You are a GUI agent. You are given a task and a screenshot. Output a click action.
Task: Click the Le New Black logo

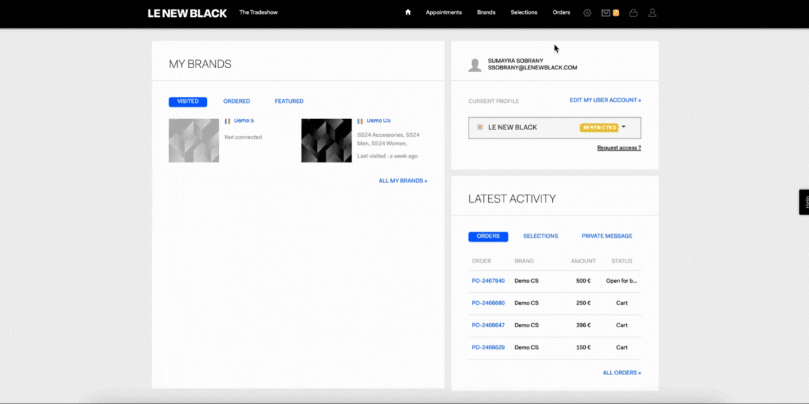[x=187, y=13]
